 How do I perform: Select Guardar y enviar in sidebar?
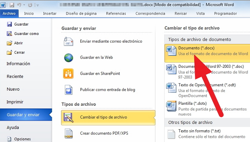pos(26,115)
